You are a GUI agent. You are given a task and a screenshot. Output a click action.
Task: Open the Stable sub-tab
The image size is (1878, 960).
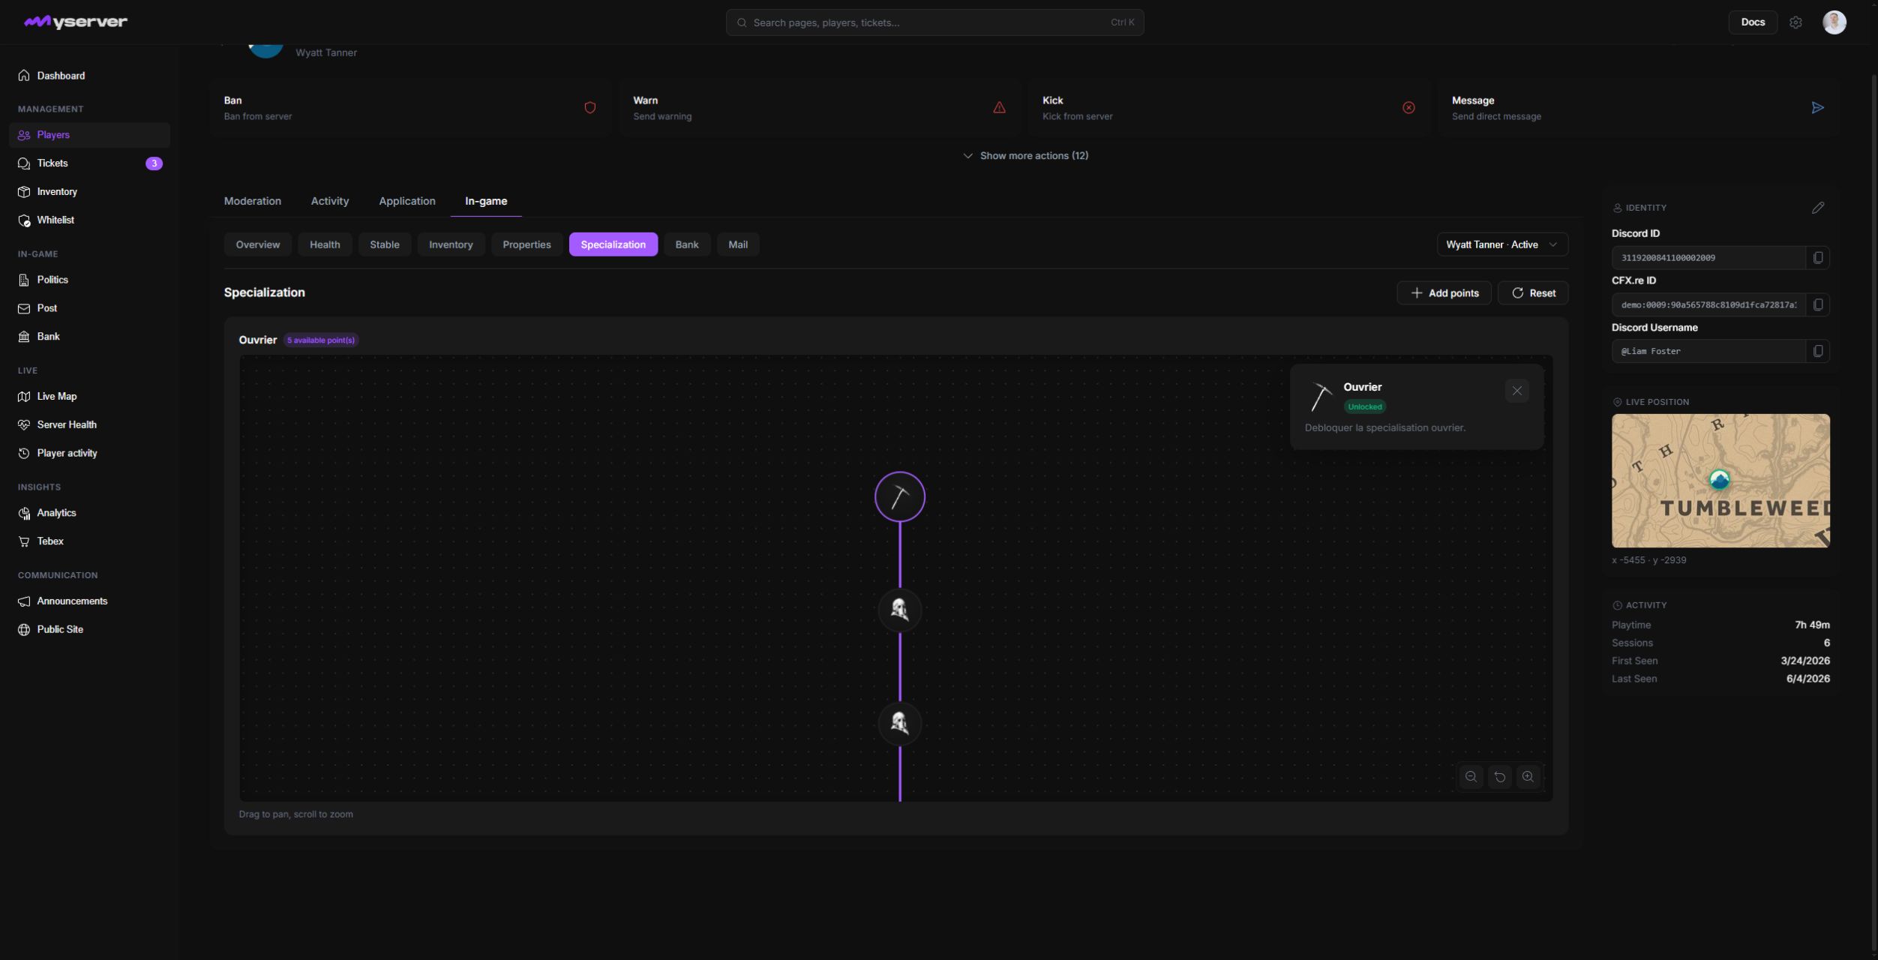coord(385,244)
